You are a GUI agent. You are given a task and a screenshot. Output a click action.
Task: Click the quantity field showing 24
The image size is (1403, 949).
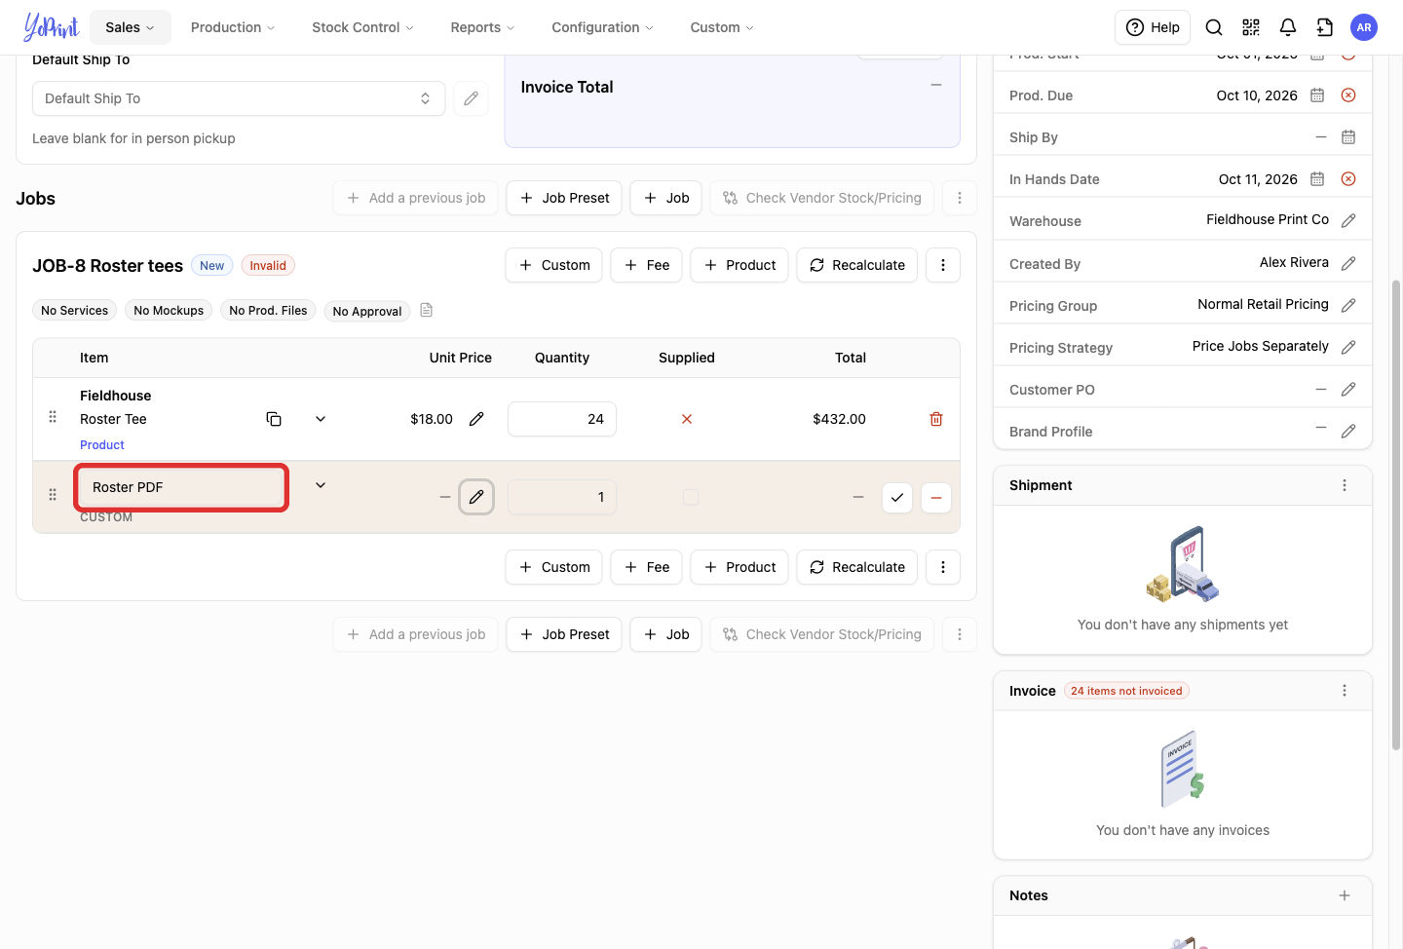tap(562, 419)
